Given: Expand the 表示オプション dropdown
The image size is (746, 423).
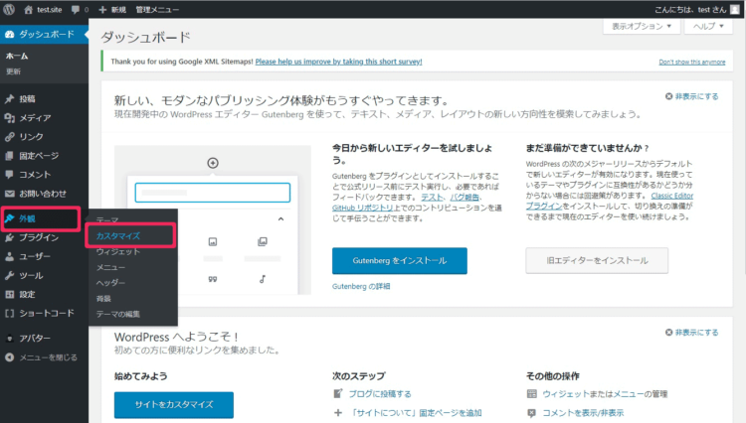Looking at the screenshot, I should pos(642,27).
